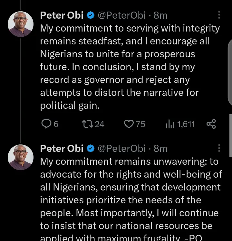Image resolution: width=232 pixels, height=241 pixels.
Task: Open the @PeterObi handle on the second tweet
Action: coord(121,148)
